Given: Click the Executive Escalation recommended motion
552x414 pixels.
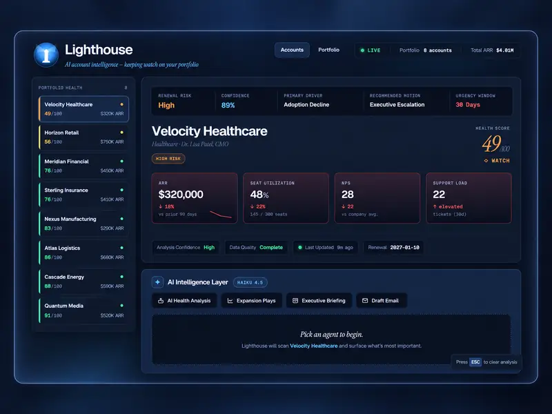Looking at the screenshot, I should 397,105.
